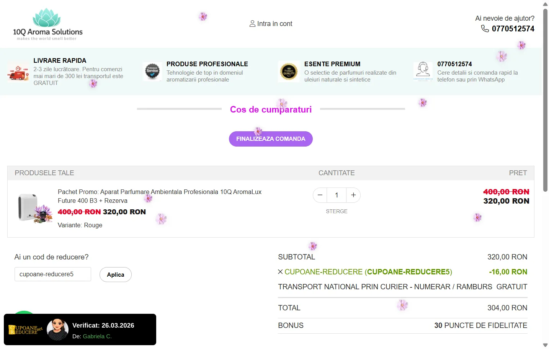Click the quantity value field showing 1

[337, 195]
